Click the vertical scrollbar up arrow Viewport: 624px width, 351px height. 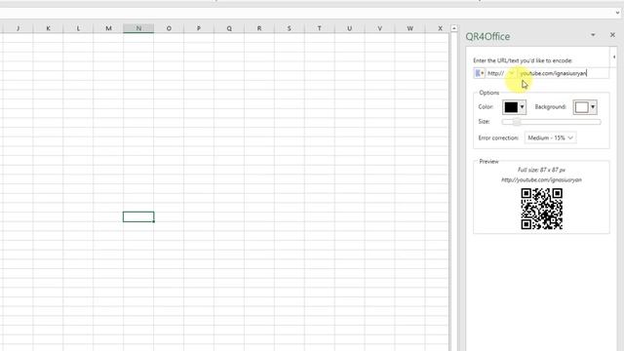tap(454, 28)
